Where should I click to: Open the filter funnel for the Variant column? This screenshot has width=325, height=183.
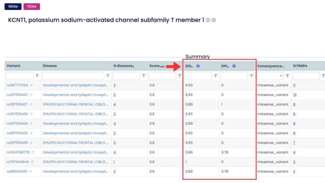(37, 76)
